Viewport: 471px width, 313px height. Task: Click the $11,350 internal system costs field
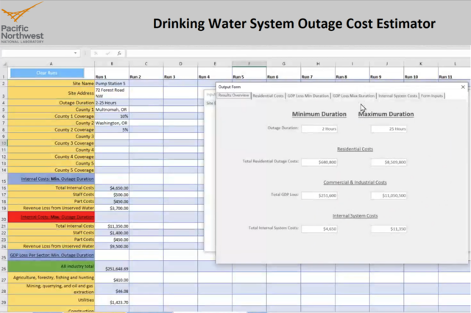point(389,229)
